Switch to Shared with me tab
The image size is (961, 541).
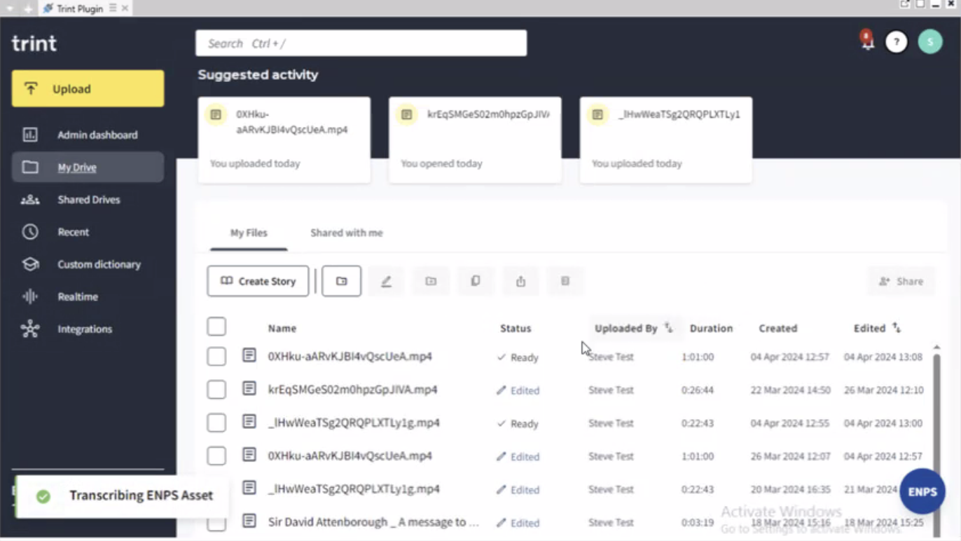pos(347,233)
